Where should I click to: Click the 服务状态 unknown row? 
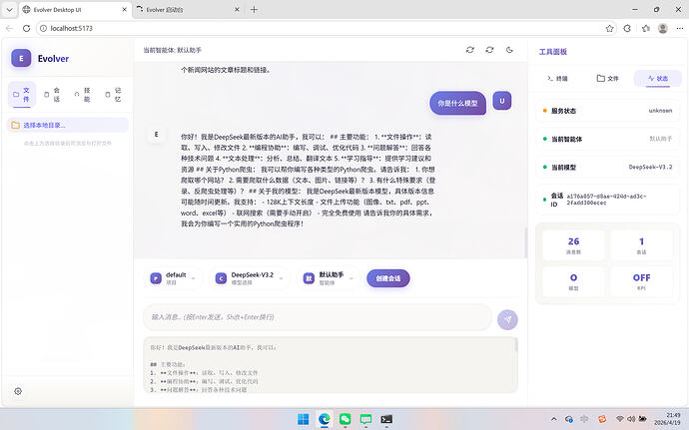[x=608, y=111]
